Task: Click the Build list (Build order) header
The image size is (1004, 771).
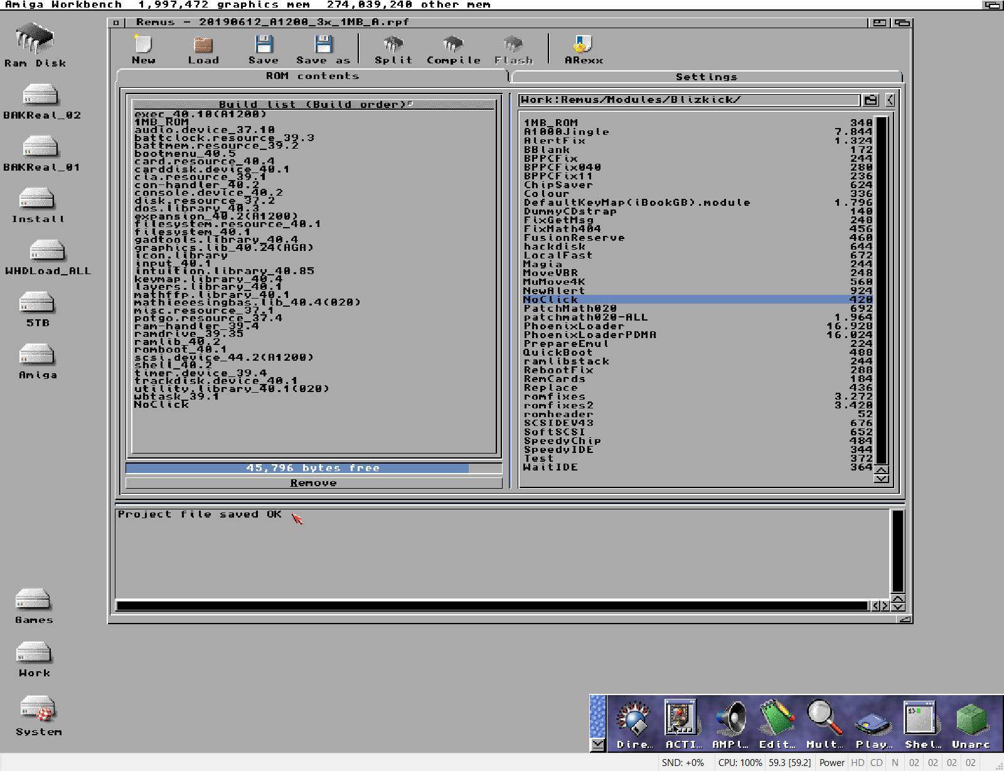Action: click(314, 104)
